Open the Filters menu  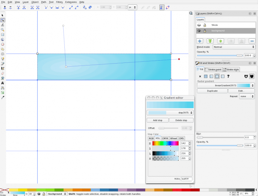pyautogui.click(x=59, y=2)
